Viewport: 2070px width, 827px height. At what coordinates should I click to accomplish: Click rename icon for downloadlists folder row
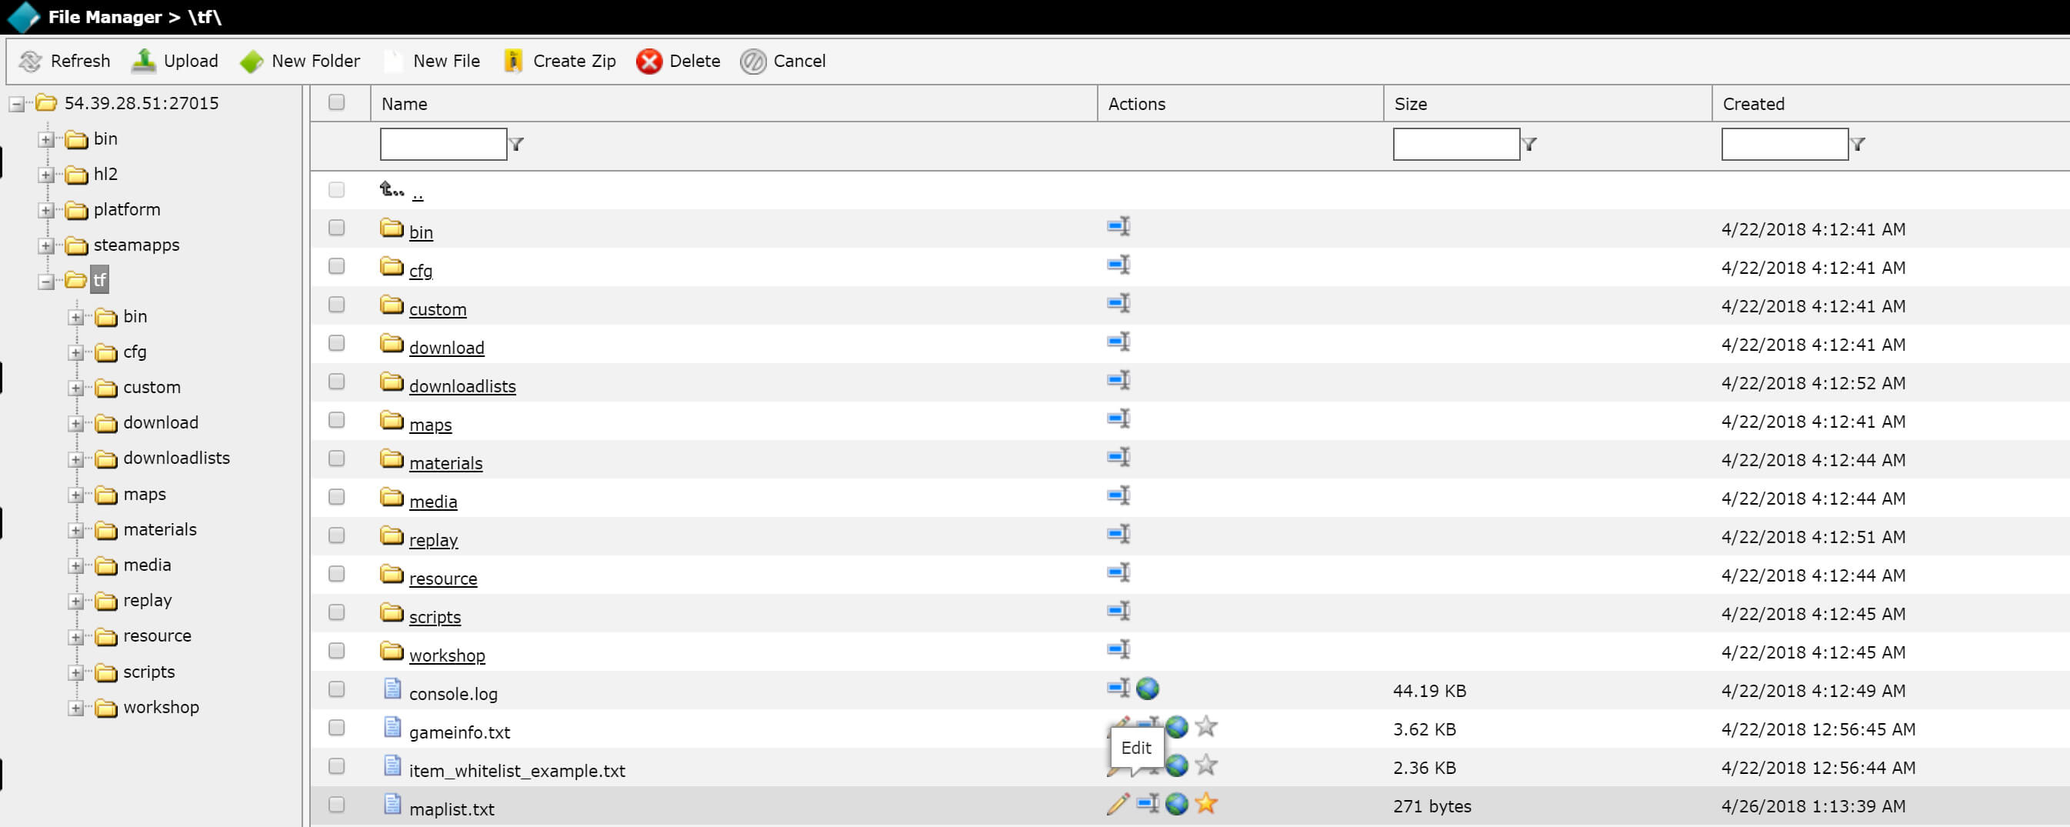1118,381
